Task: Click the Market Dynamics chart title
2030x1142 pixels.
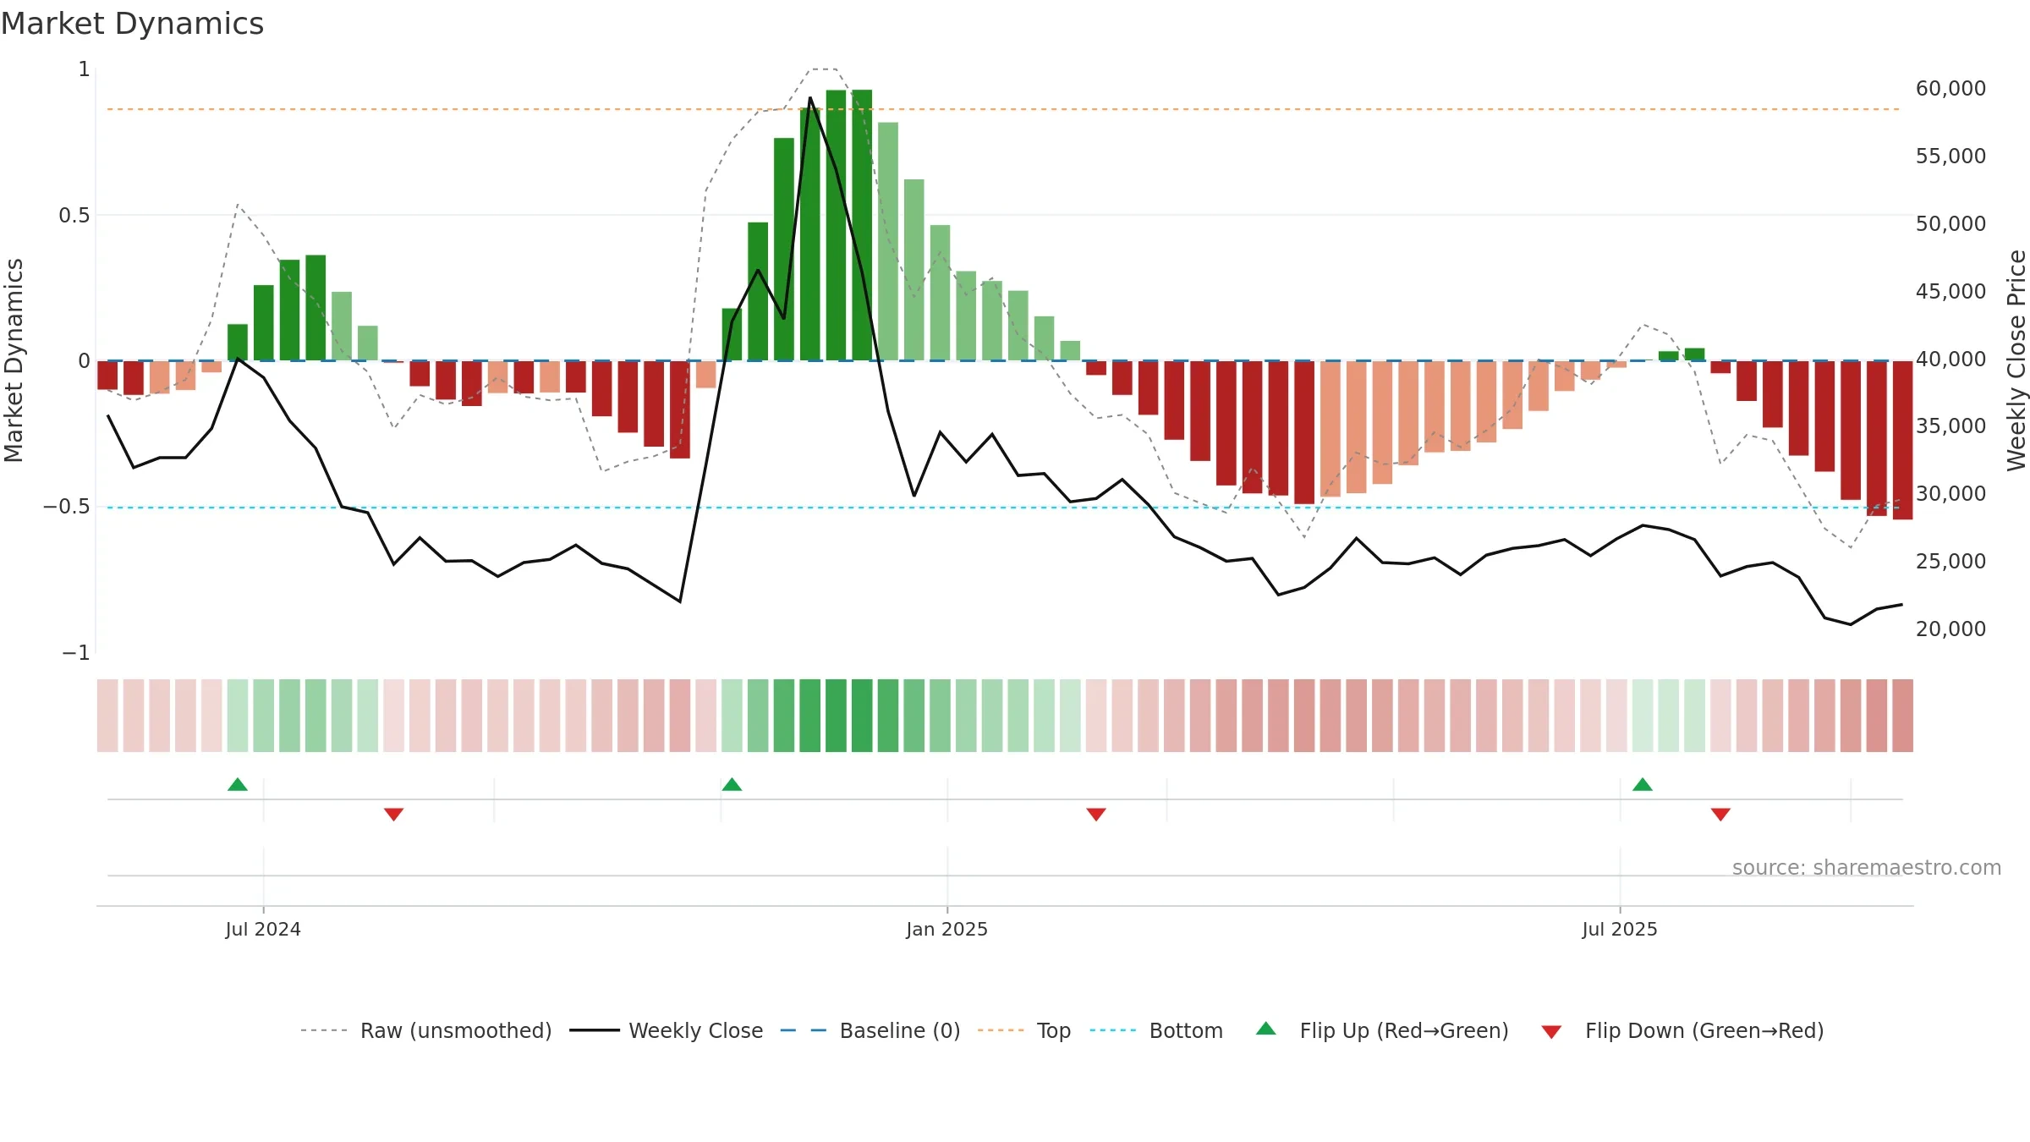Action: tap(132, 24)
